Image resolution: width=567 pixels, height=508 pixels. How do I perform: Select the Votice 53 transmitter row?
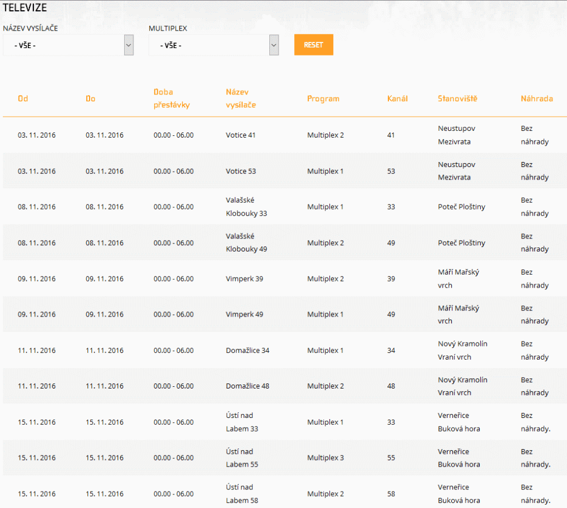click(x=240, y=171)
